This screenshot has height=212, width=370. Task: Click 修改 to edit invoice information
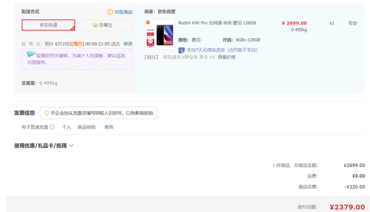[109, 127]
